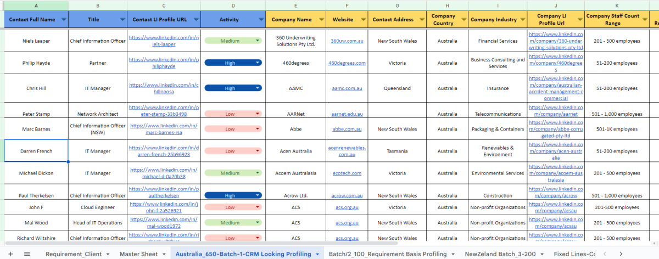Open Low activity dropdown in Peter Stamp row
The width and height of the screenshot is (659, 259).
(258, 114)
